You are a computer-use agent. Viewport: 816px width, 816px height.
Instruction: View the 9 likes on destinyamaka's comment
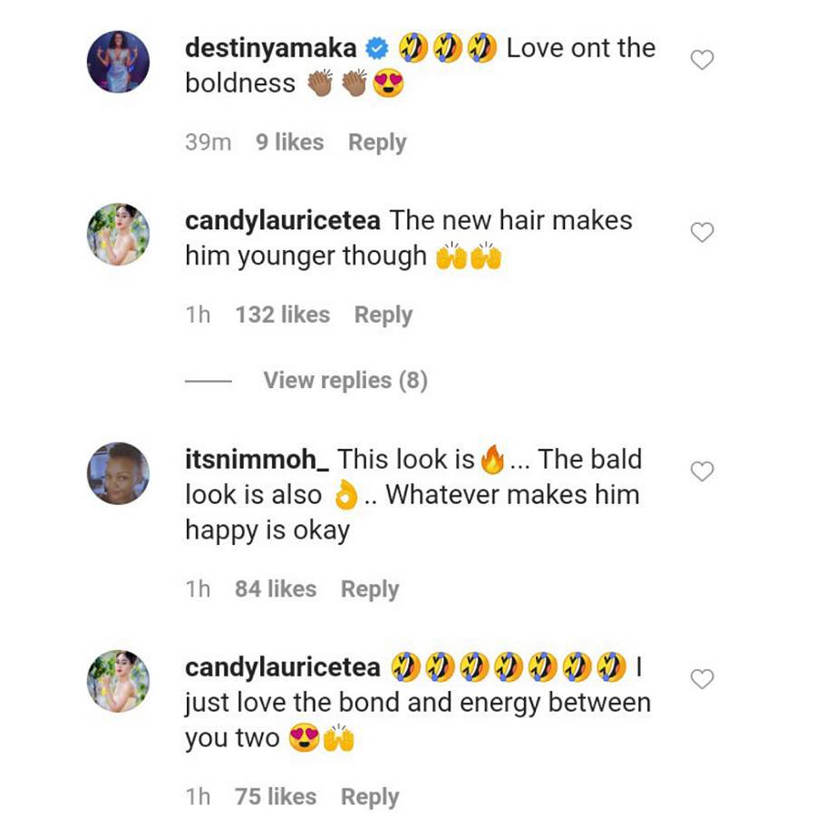tap(289, 142)
